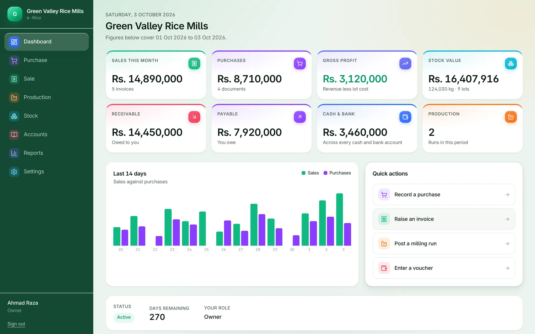Viewport: 535px width, 334px height.
Task: Click the purple Purchases legend swatch
Action: (325, 173)
